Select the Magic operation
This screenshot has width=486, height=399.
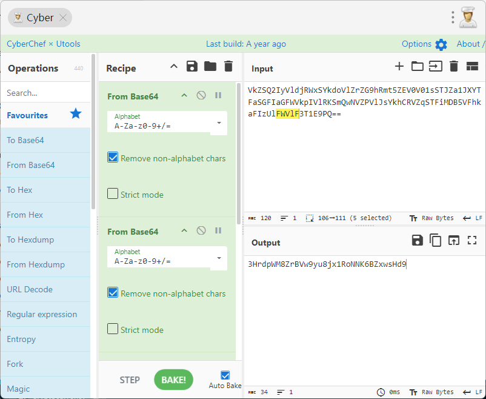click(45, 389)
